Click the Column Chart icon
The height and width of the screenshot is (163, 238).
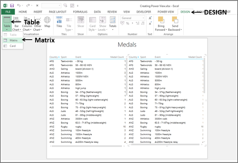coord(27,24)
